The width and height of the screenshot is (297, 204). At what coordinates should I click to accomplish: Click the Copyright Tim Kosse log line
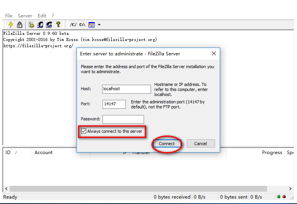[80, 39]
